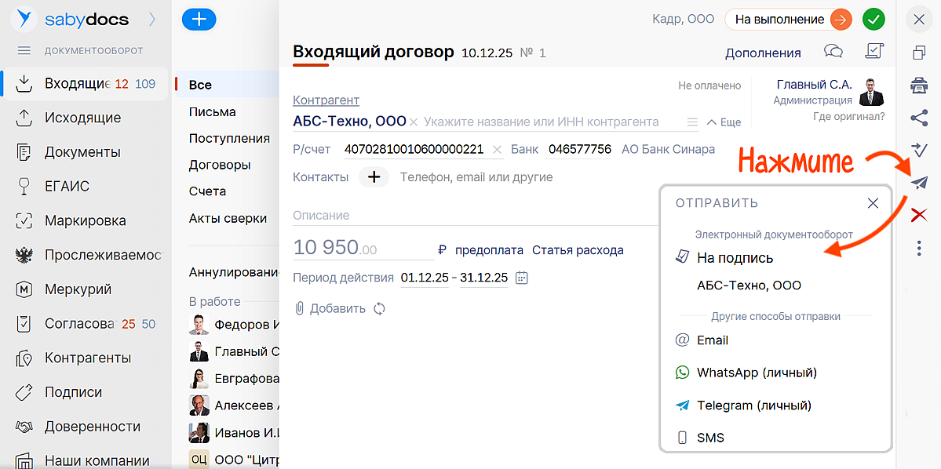Click the green checkmark confirm button

tap(873, 20)
